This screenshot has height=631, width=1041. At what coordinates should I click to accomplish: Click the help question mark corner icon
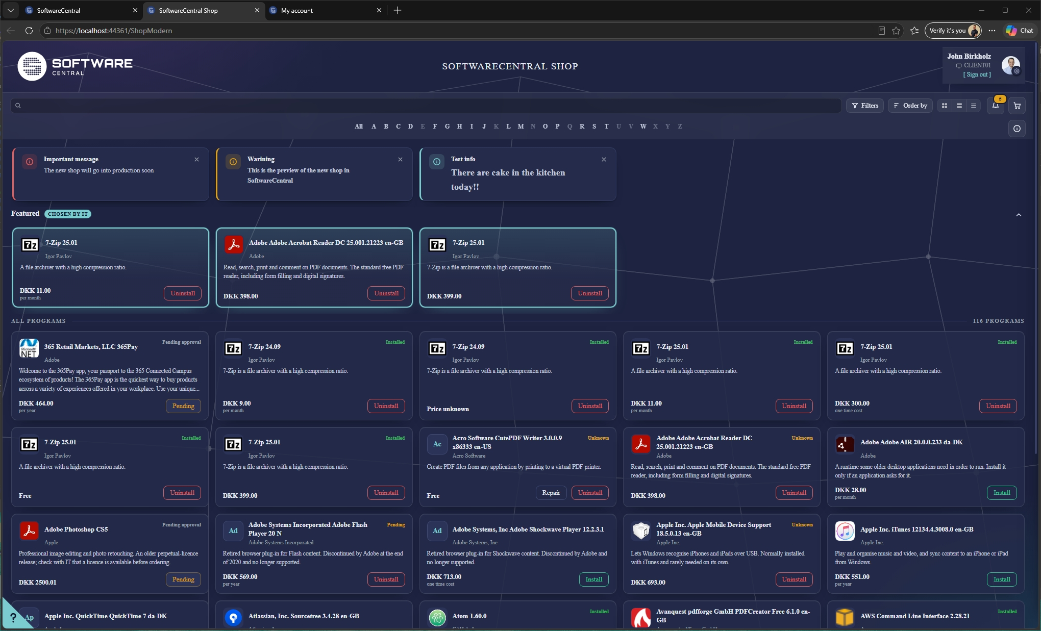click(12, 618)
